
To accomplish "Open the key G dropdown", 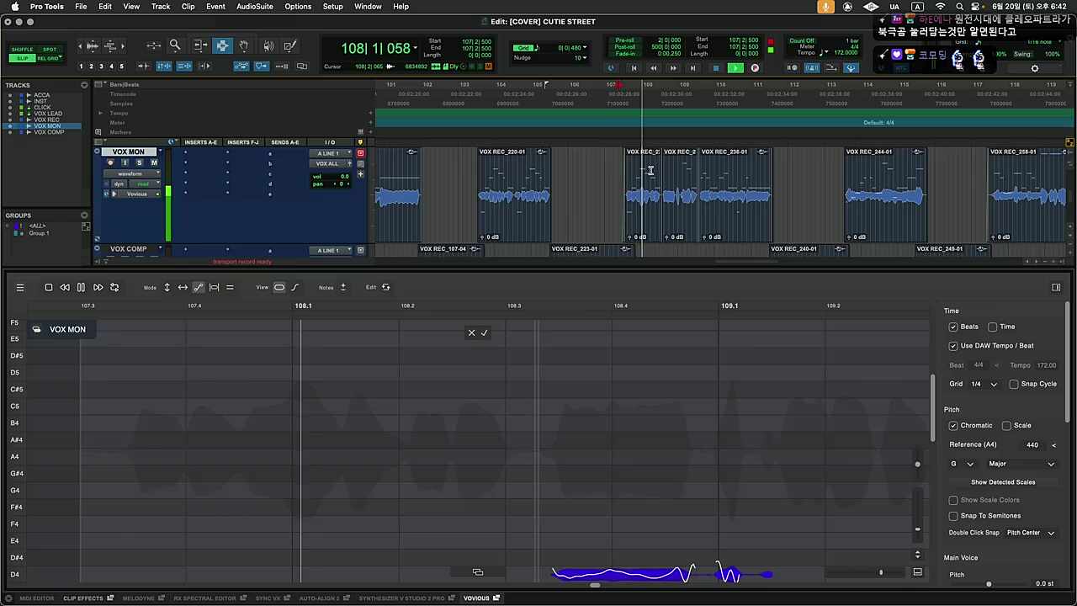I will 962,464.
